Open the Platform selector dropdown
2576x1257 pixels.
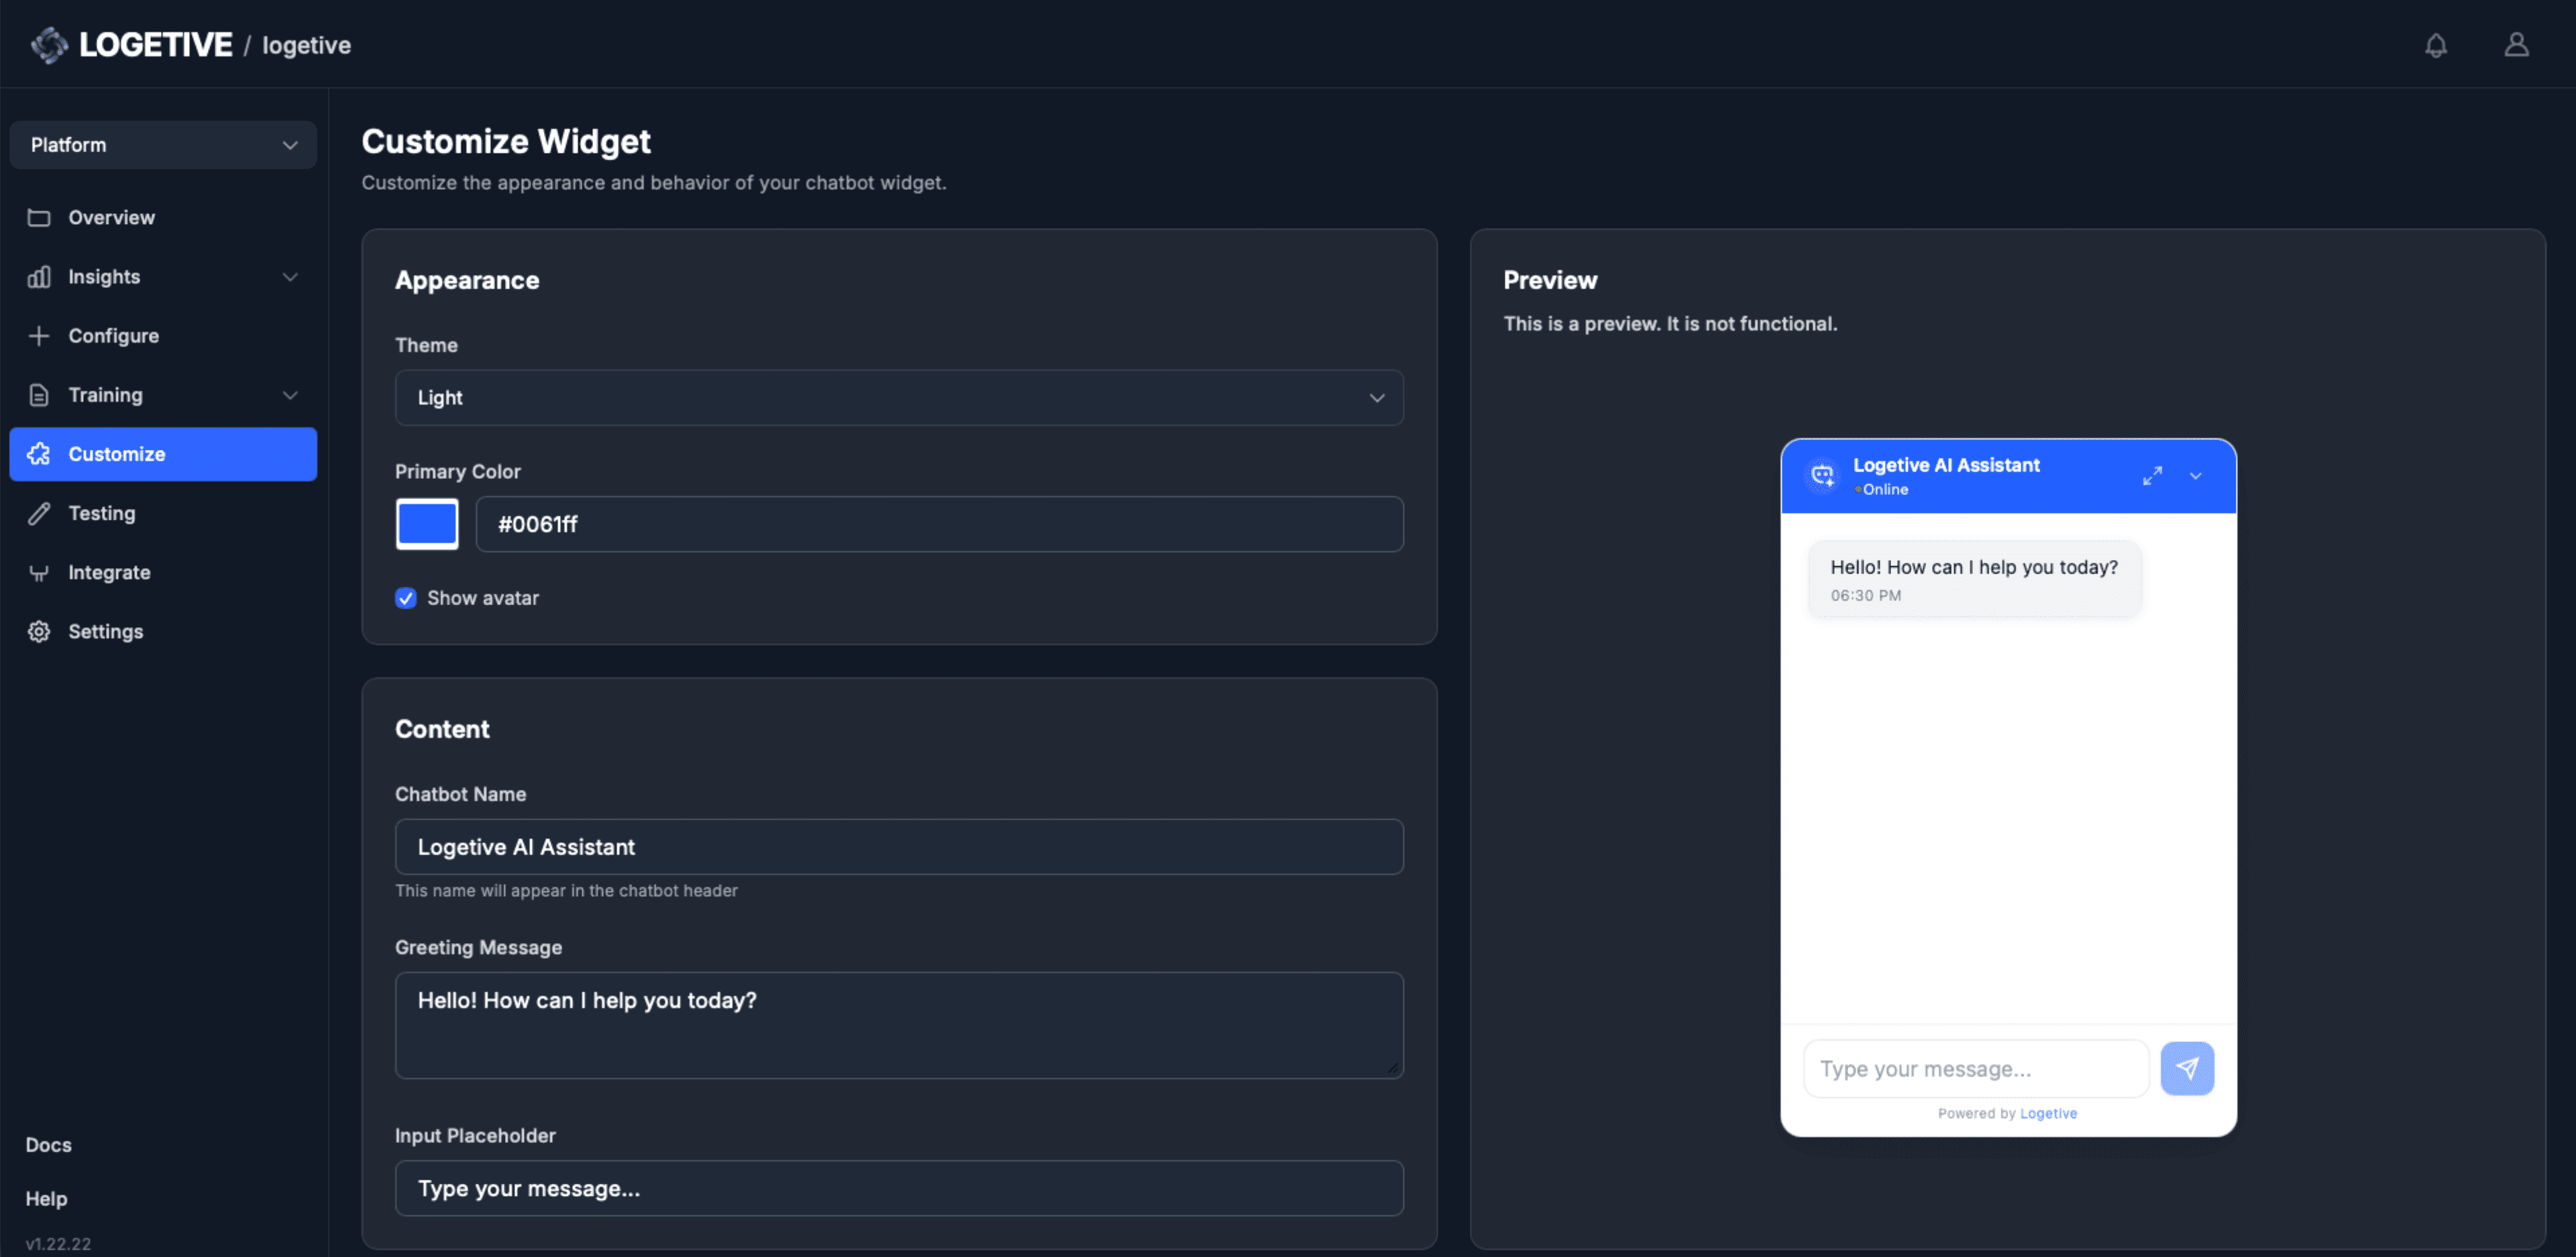(163, 145)
